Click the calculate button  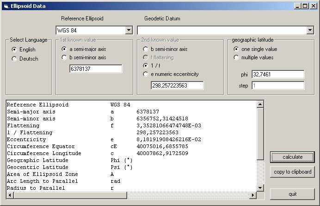(292, 157)
